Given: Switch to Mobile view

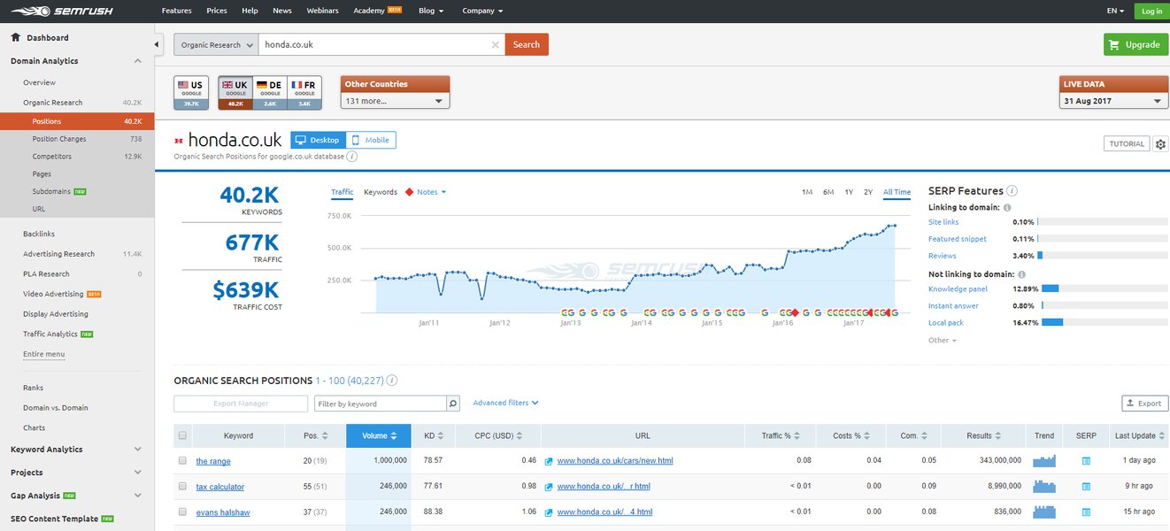Looking at the screenshot, I should click(371, 140).
